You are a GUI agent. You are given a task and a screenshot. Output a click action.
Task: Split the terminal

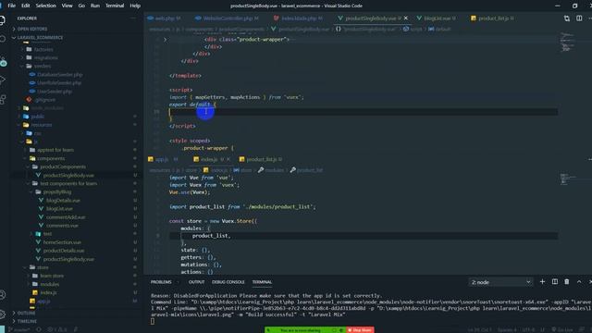[x=555, y=281]
